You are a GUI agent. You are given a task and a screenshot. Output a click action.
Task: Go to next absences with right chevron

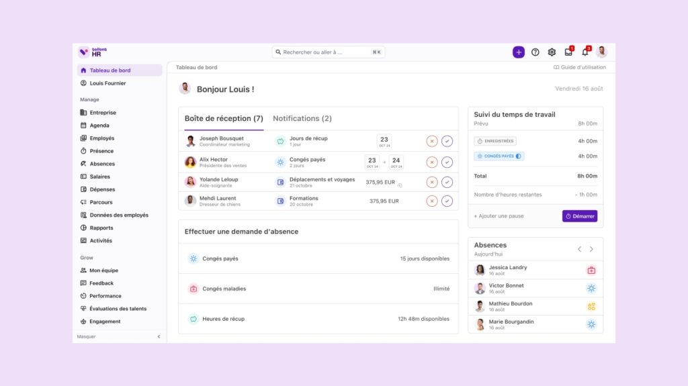point(591,249)
